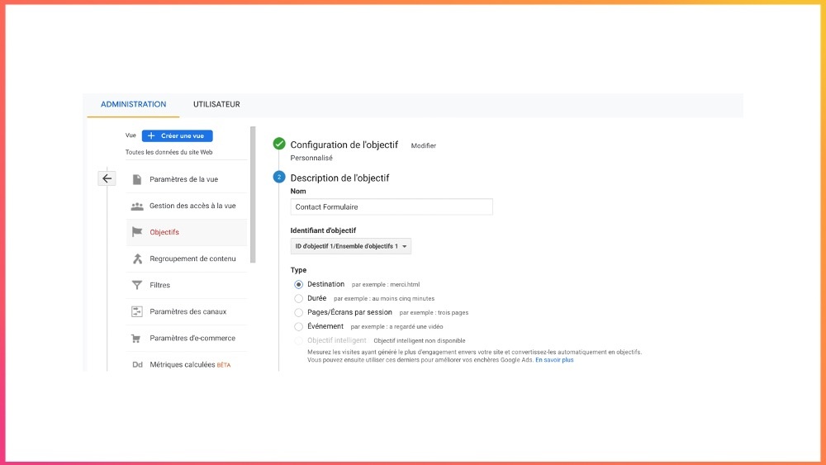This screenshot has height=465, width=826.
Task: Open Paramètres d'e-commerce
Action: 187,338
